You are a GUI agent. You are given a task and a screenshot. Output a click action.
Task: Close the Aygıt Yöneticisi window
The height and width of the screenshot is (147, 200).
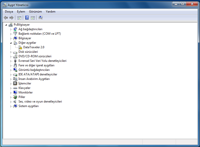[x=192, y=4]
